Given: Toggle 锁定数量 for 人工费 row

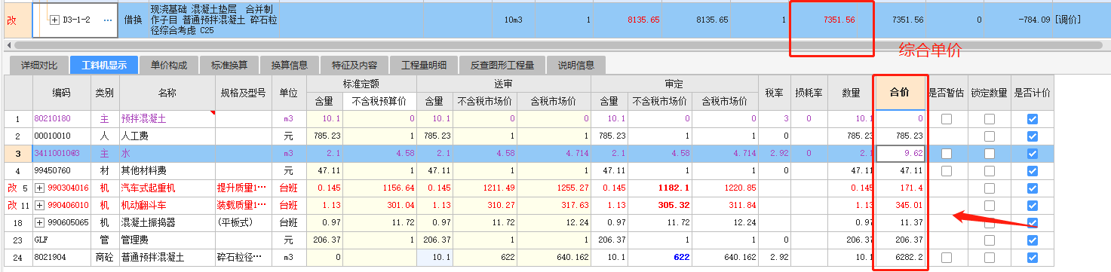Looking at the screenshot, I should click(x=989, y=136).
